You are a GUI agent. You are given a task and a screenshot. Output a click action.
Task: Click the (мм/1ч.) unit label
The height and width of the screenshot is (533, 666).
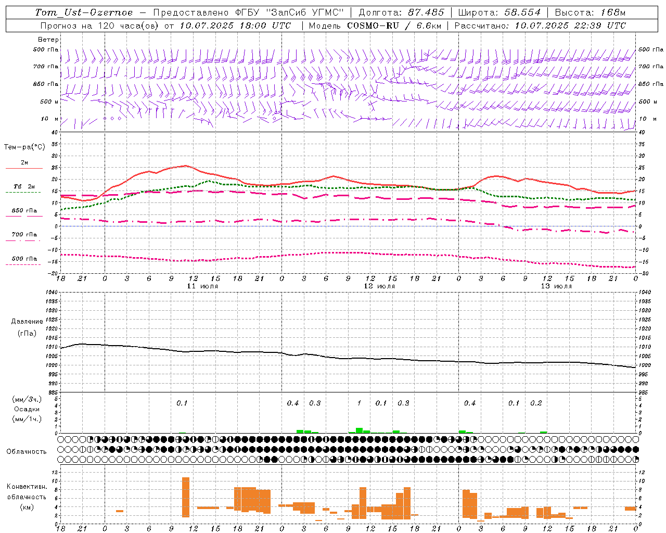point(27,419)
